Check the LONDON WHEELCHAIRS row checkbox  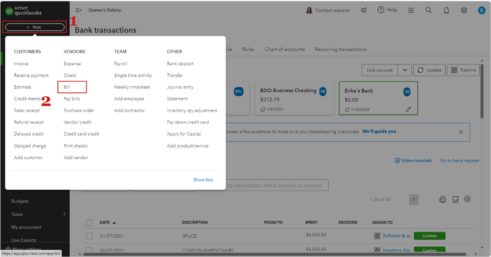(x=89, y=250)
